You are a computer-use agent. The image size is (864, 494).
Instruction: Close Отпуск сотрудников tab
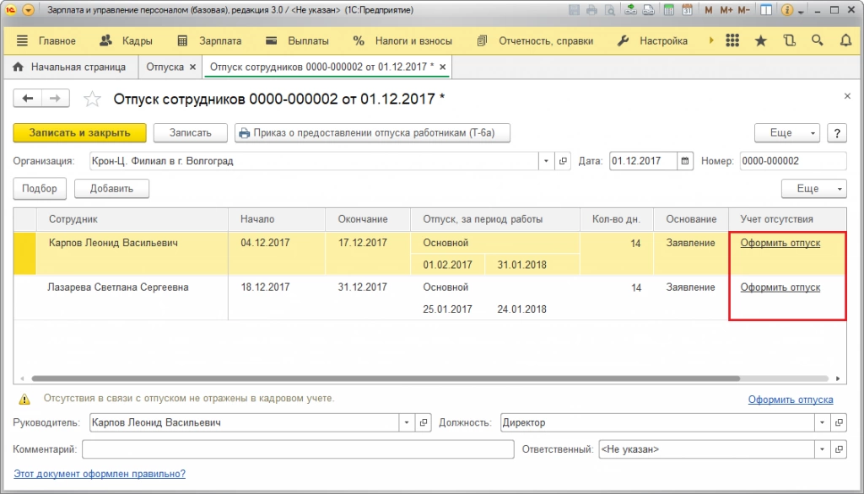(x=442, y=67)
